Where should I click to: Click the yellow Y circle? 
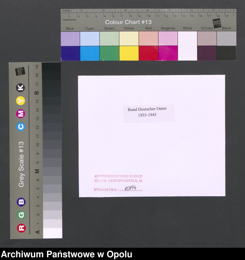coord(21,101)
